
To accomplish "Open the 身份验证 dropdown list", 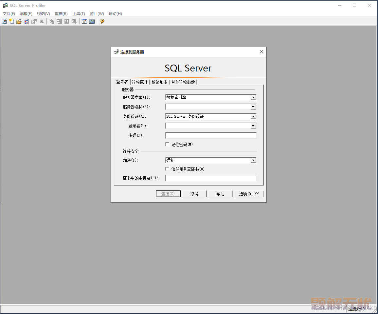I will 253,116.
